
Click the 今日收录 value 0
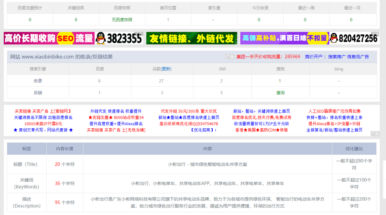(x=259, y=20)
